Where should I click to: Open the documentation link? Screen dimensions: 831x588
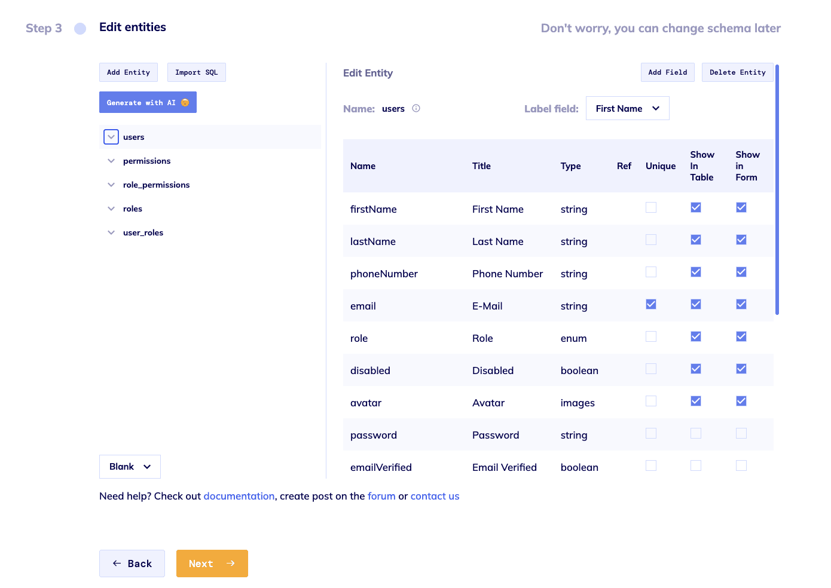click(239, 496)
